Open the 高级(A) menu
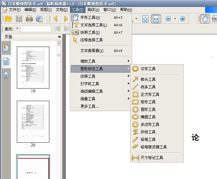This screenshot has width=217, height=179. point(93,10)
